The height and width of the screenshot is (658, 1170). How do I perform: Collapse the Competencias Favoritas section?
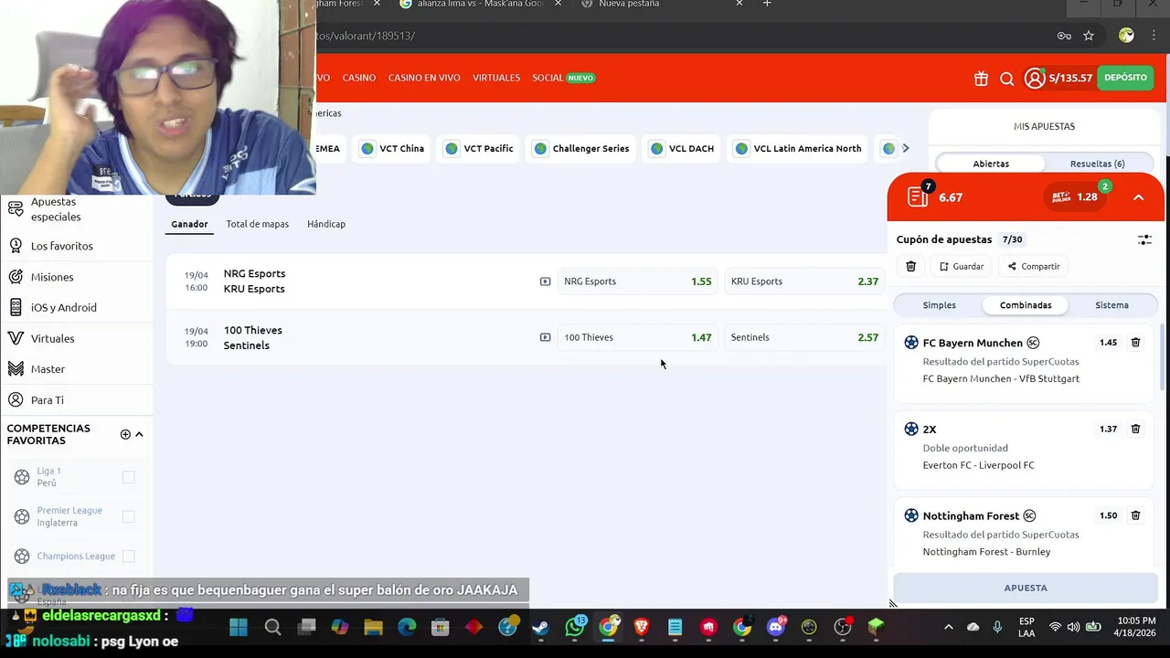pos(139,434)
